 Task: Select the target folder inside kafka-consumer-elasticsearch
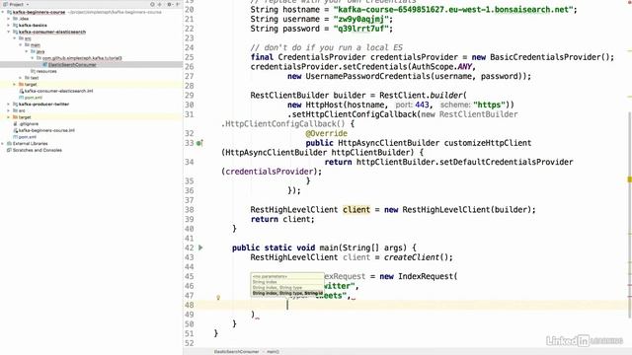(x=31, y=84)
